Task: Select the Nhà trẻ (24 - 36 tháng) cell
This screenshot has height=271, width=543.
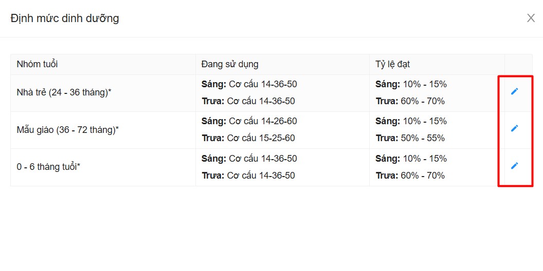Action: tap(64, 92)
